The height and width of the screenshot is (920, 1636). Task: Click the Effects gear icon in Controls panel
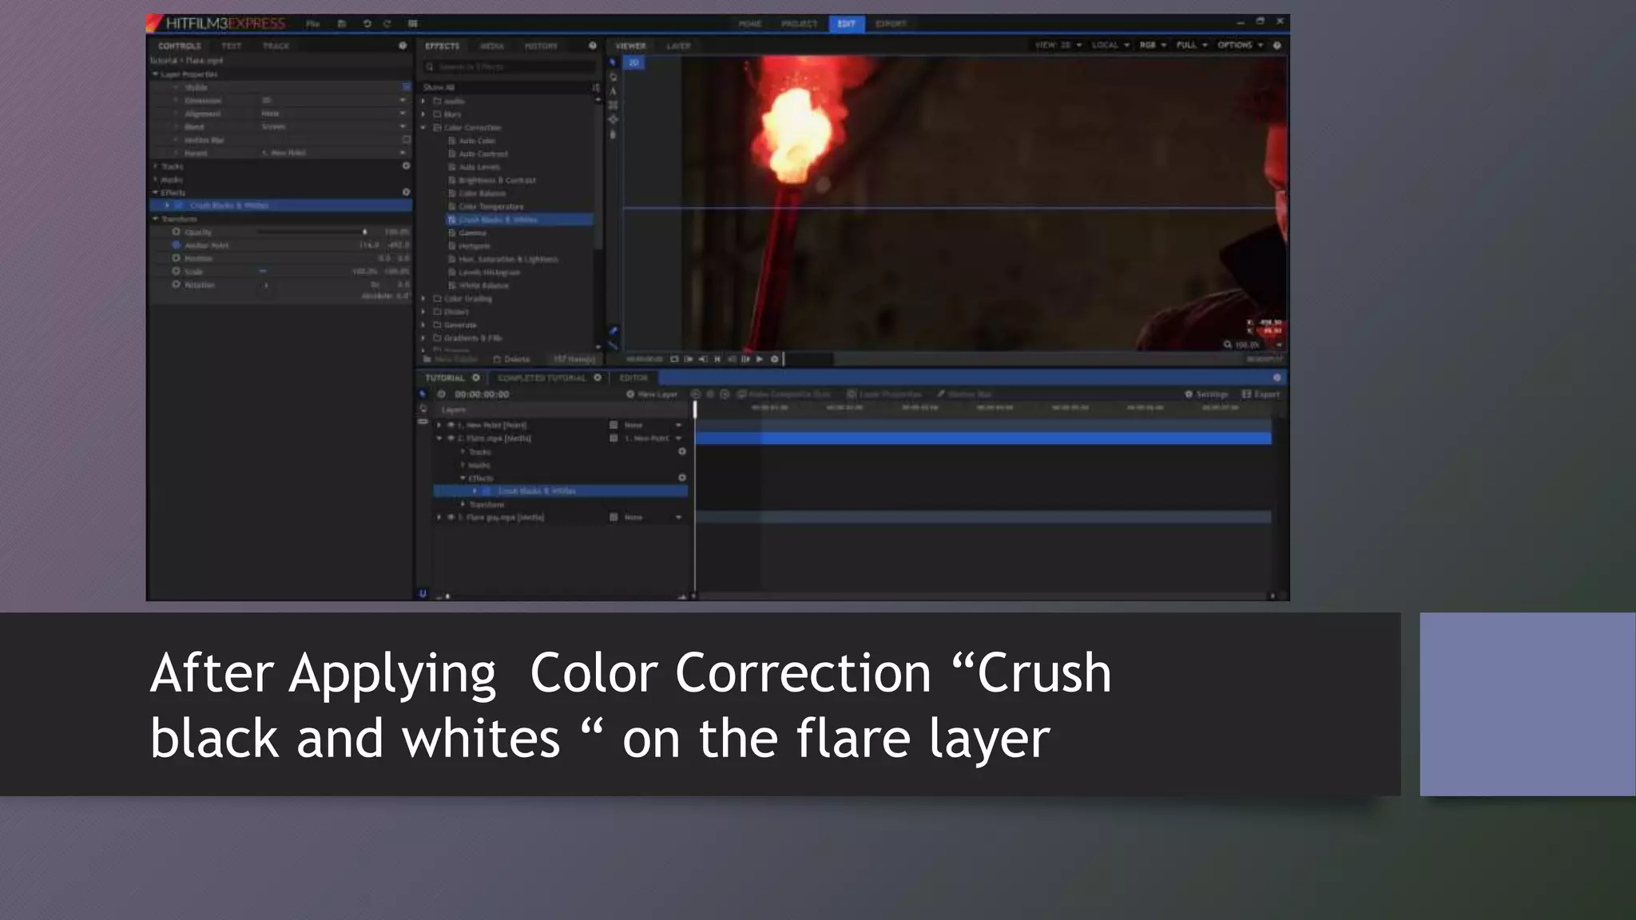[406, 192]
